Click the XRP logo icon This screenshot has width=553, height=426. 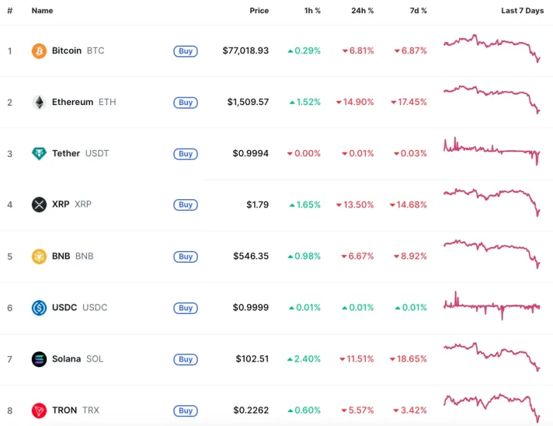[39, 205]
